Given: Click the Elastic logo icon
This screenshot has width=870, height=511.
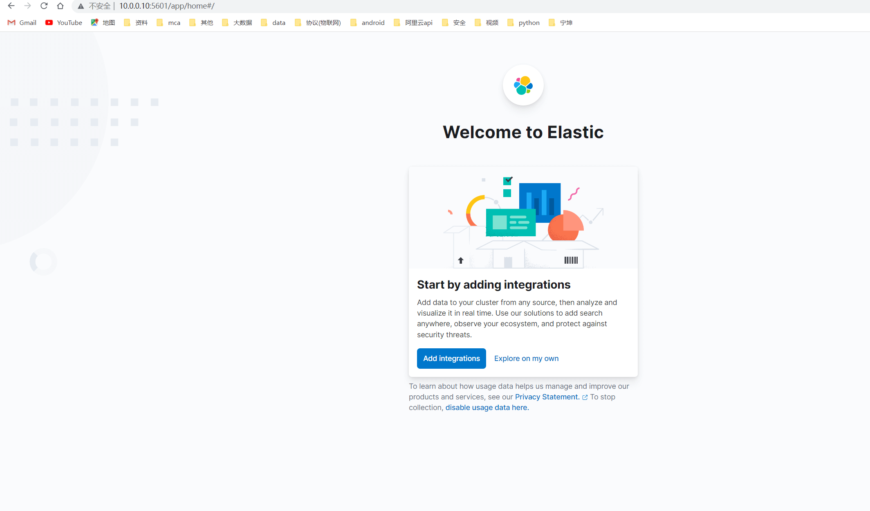Looking at the screenshot, I should point(523,85).
